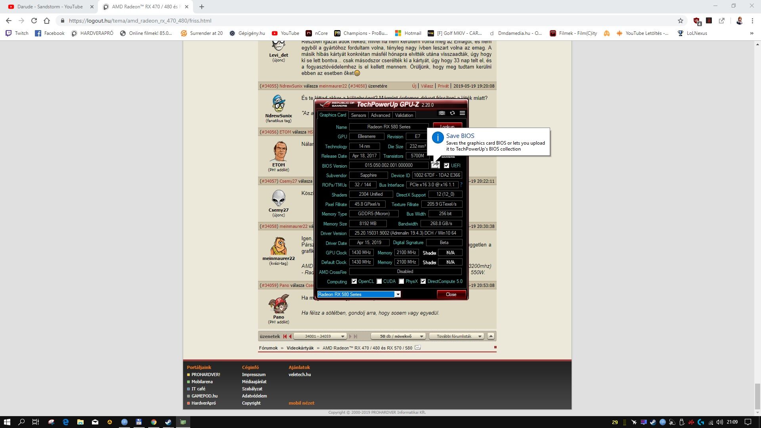Screen dimensions: 761x428
Task: Click the GPU-Z Lookup button
Action: [x=447, y=126]
